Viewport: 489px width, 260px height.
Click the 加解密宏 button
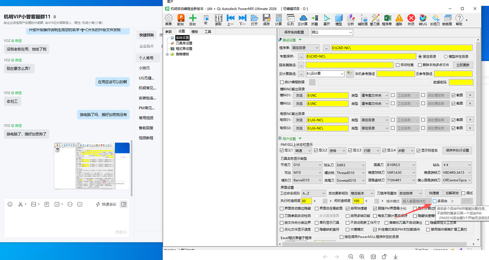pyautogui.click(x=452, y=193)
